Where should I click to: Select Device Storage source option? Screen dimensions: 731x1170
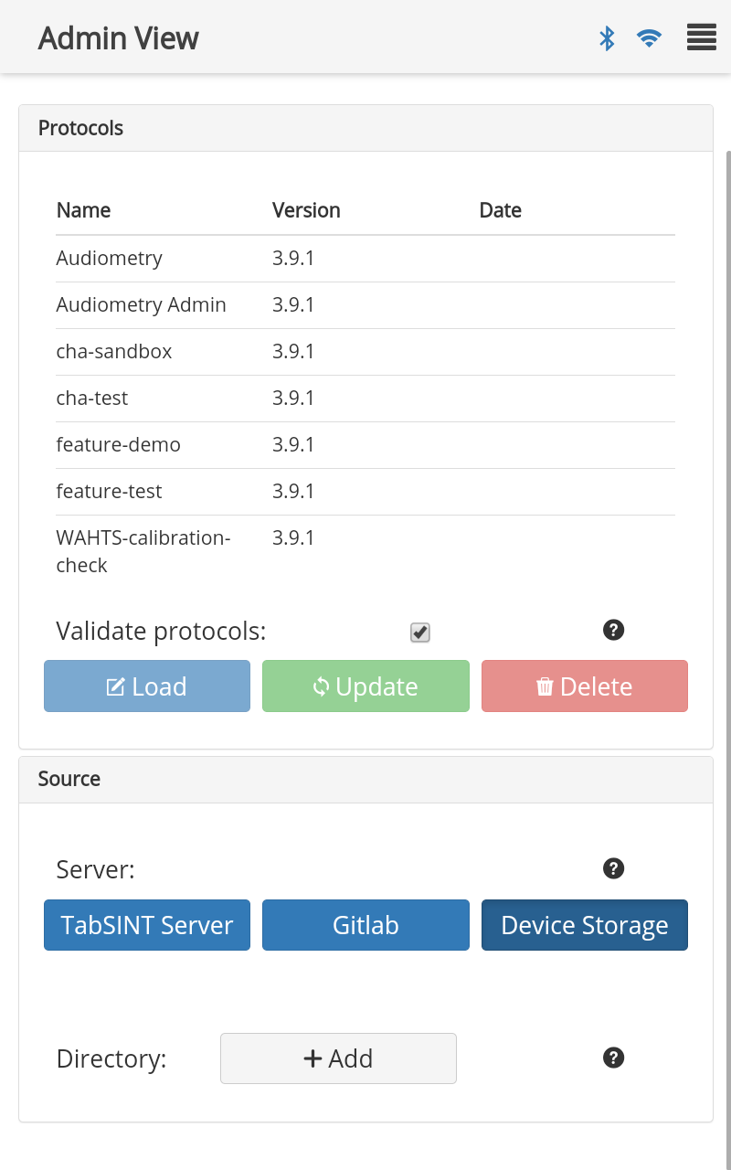[585, 925]
